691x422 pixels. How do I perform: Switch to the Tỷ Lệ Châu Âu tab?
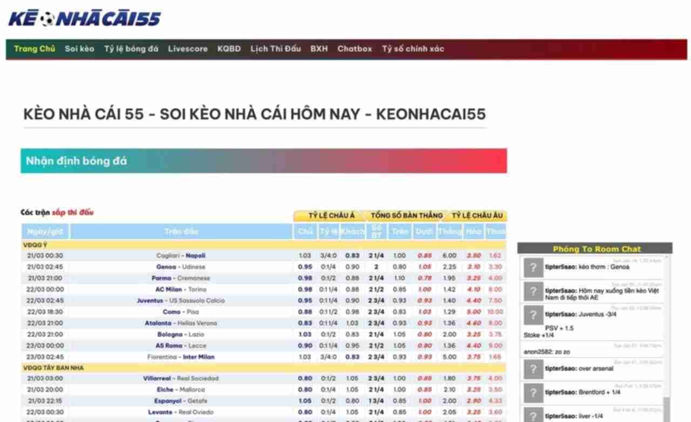[477, 215]
